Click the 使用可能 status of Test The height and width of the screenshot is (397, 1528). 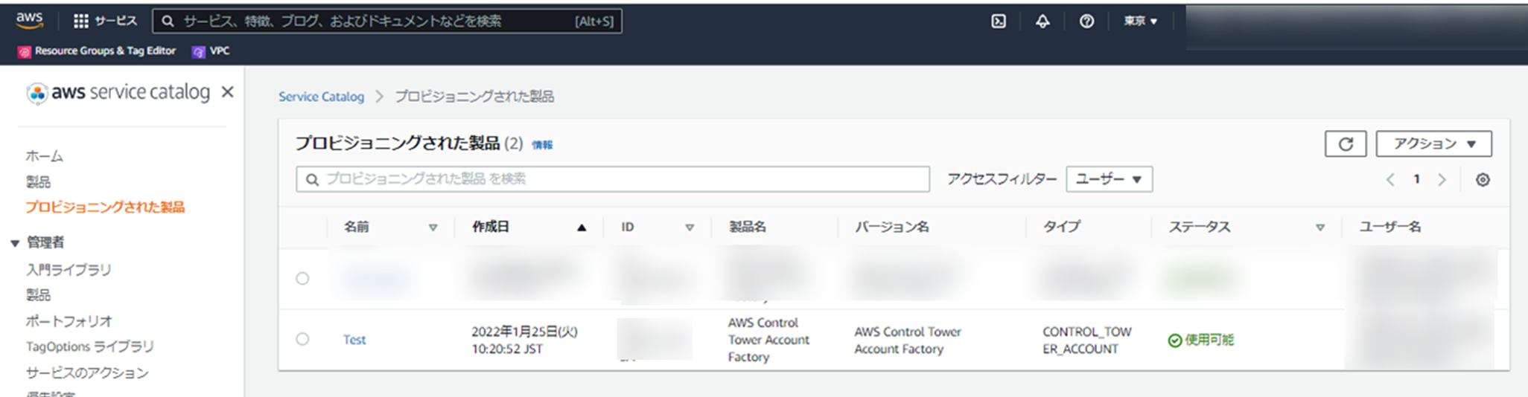1200,340
